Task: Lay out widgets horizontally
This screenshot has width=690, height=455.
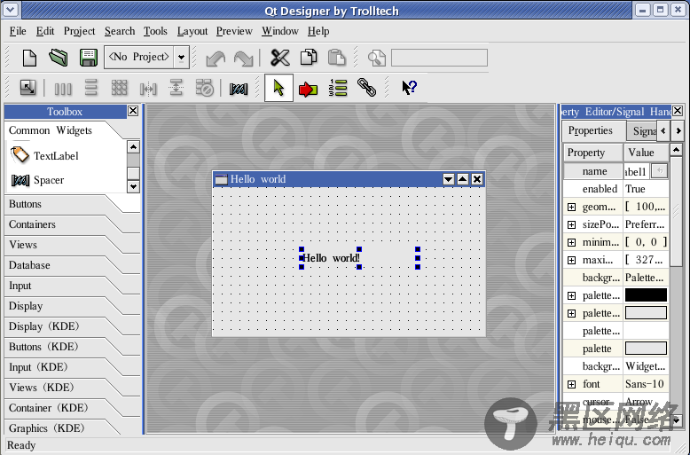Action: pos(63,89)
